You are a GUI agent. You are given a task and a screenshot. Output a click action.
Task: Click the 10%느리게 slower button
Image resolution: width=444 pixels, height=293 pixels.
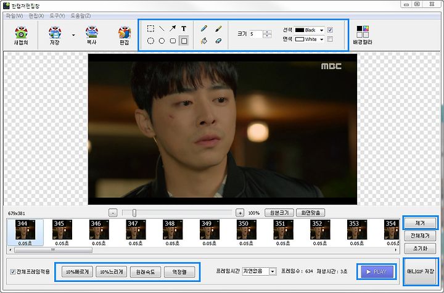point(112,272)
